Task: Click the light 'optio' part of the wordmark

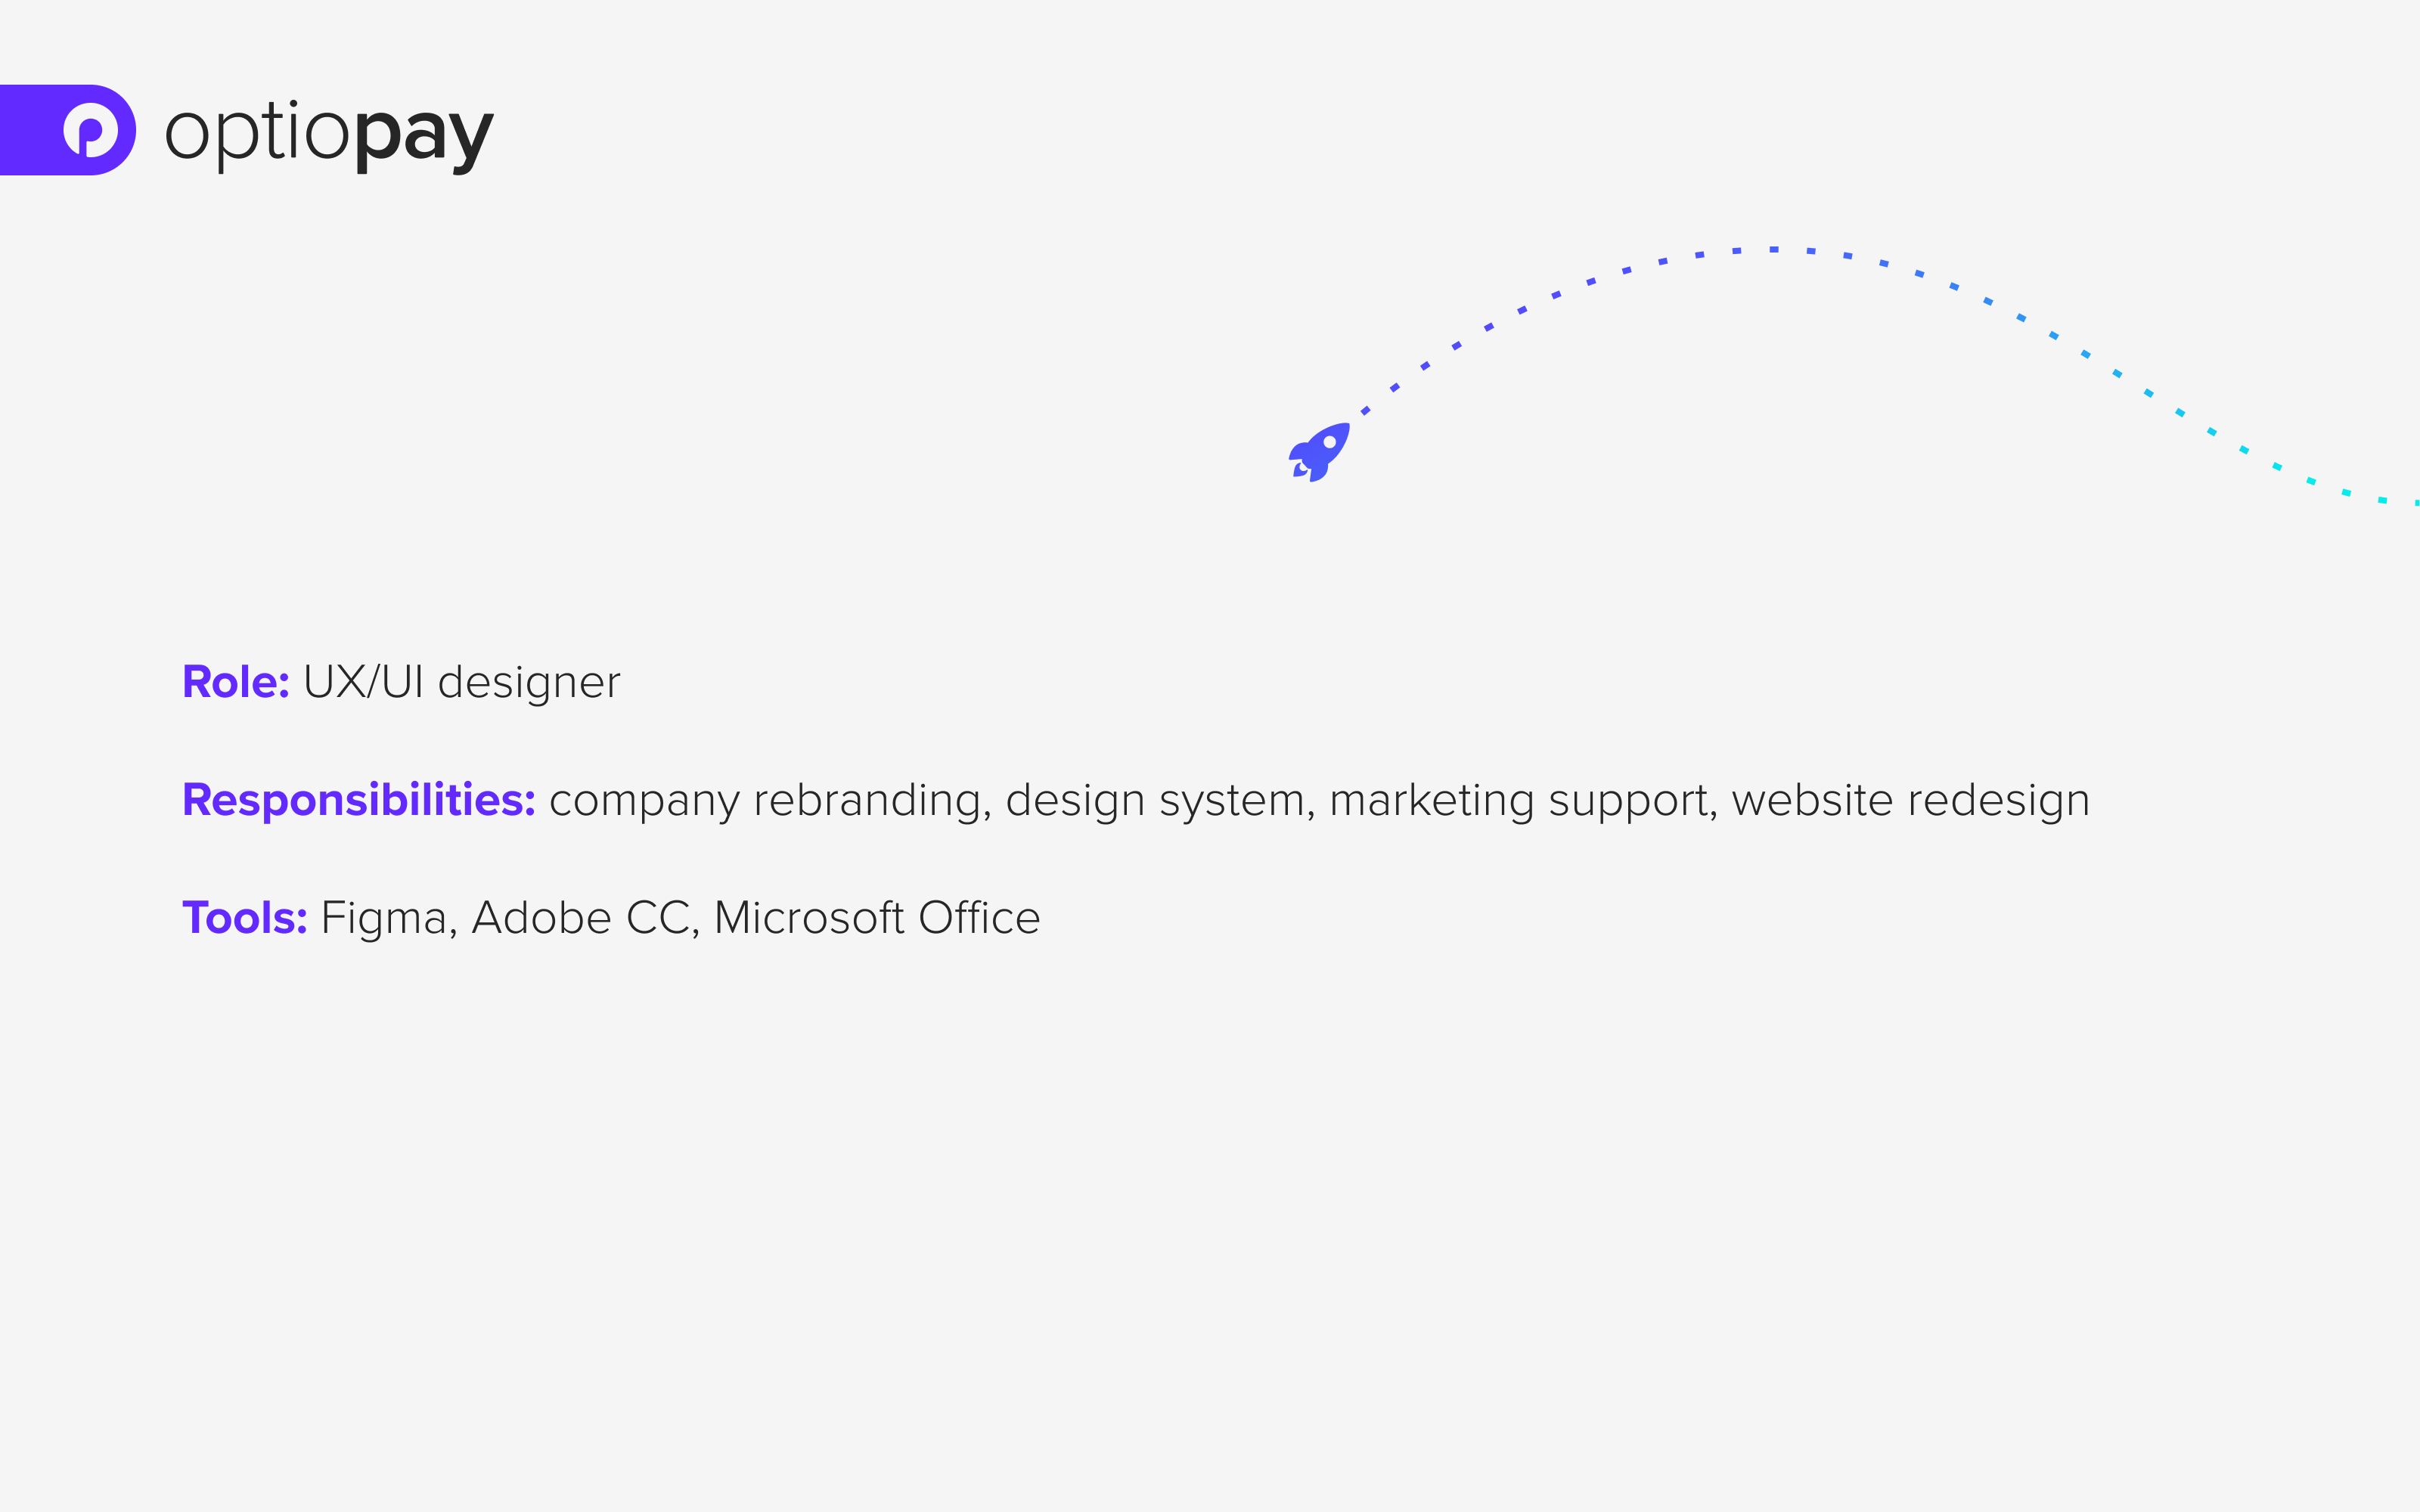Action: [257, 132]
